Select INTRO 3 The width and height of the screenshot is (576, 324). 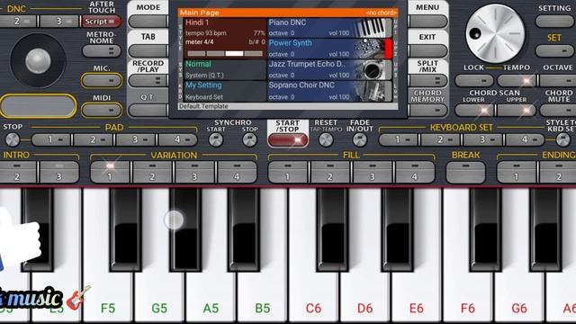coord(59,172)
